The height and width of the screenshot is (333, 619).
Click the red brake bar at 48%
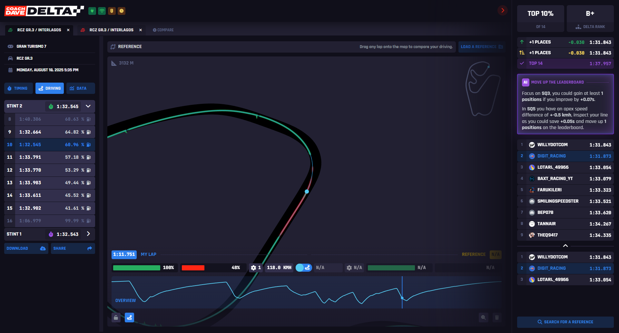pyautogui.click(x=193, y=268)
